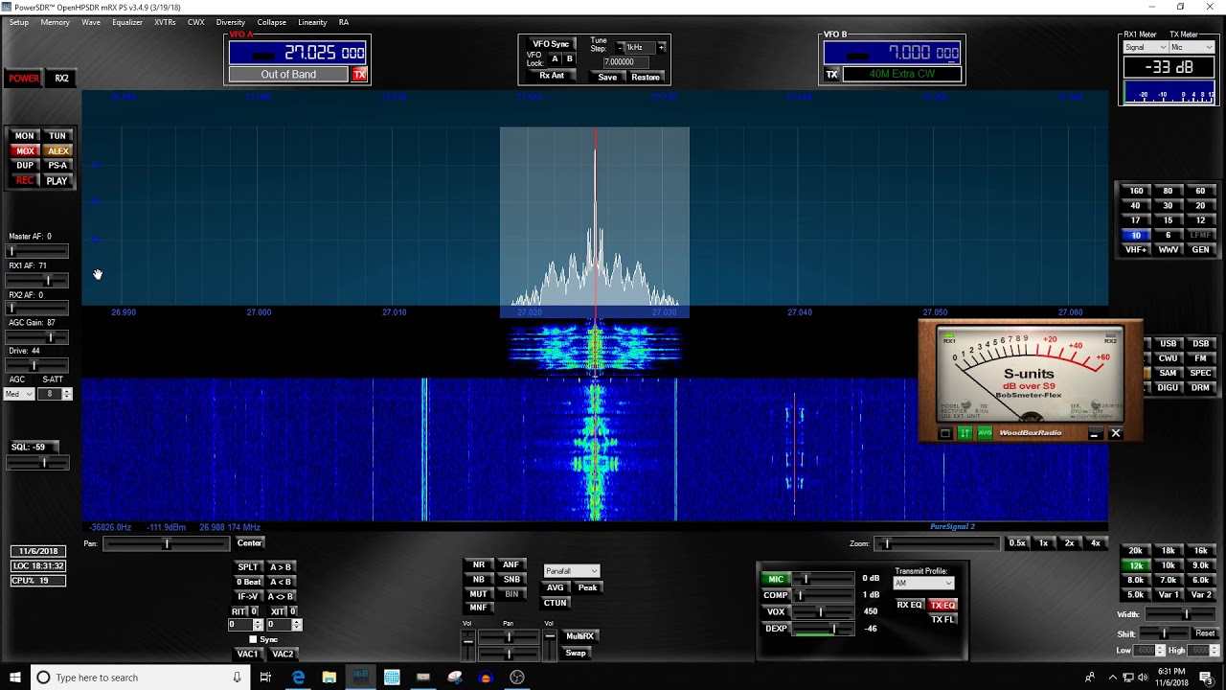Open the Equalizer menu
Screen dimensions: 1226x690
pos(127,22)
